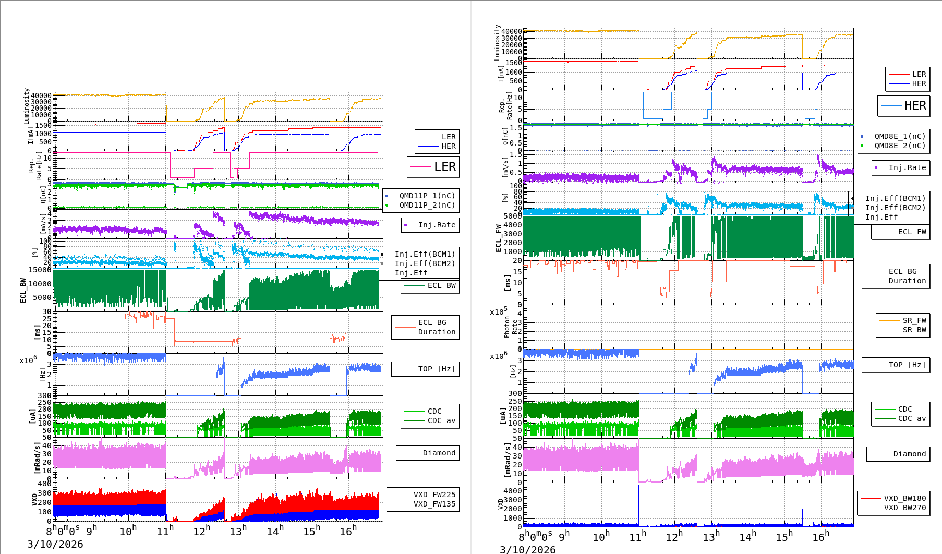
Task: Click the large HER legend label
Action: point(915,106)
